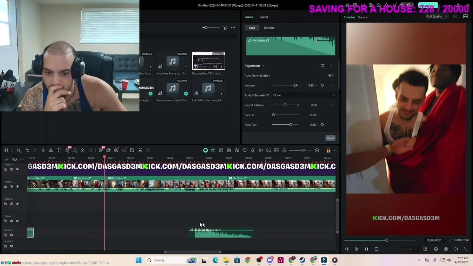The height and width of the screenshot is (266, 473).
Task: Open preview volume speaker icon
Action: point(456,249)
